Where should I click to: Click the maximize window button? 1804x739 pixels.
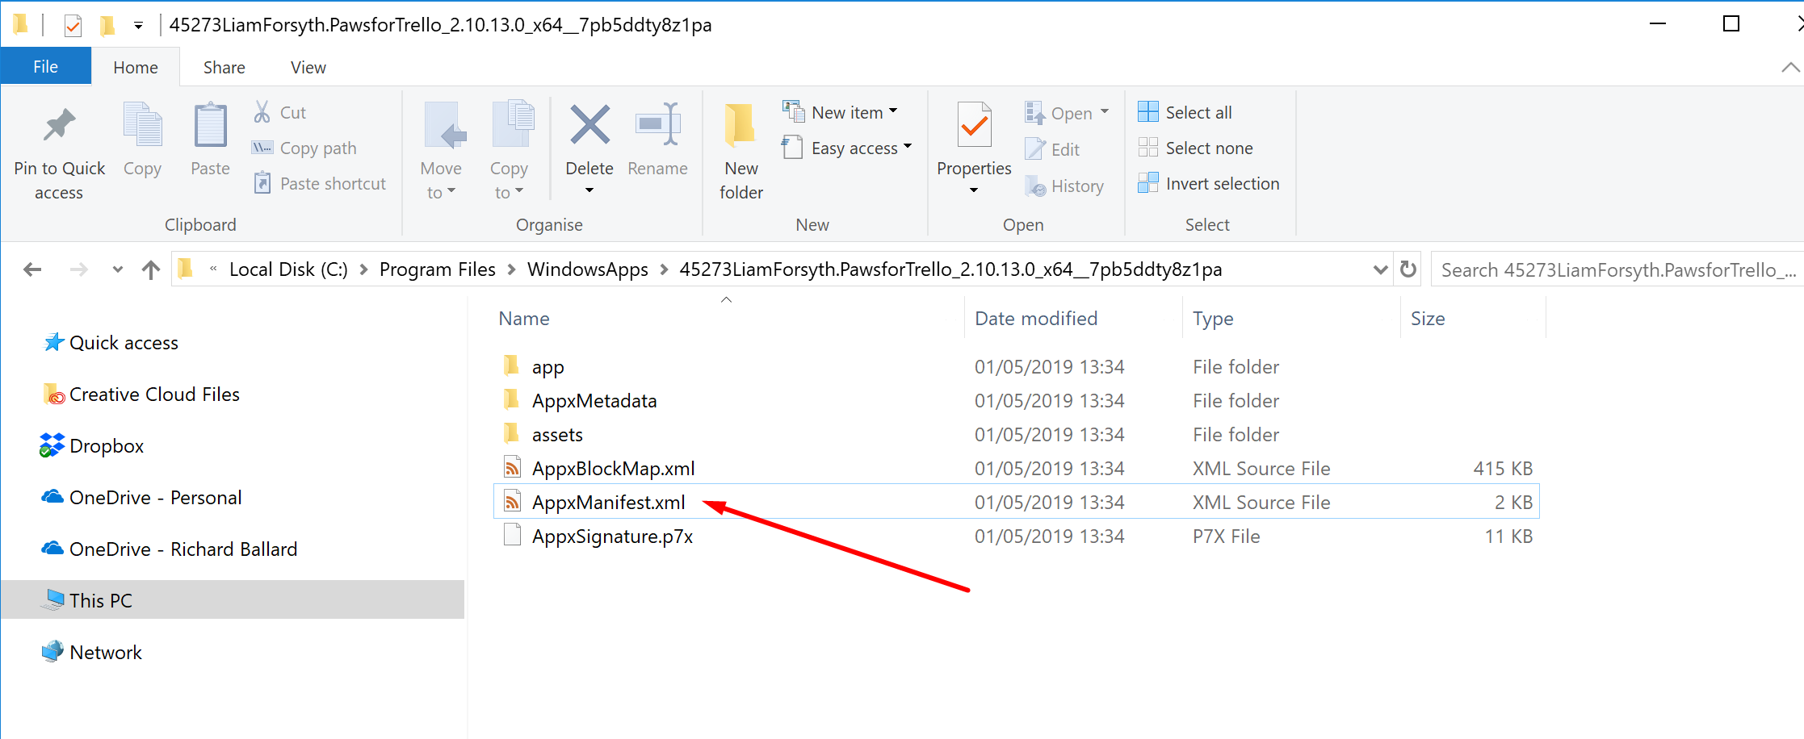(x=1731, y=24)
